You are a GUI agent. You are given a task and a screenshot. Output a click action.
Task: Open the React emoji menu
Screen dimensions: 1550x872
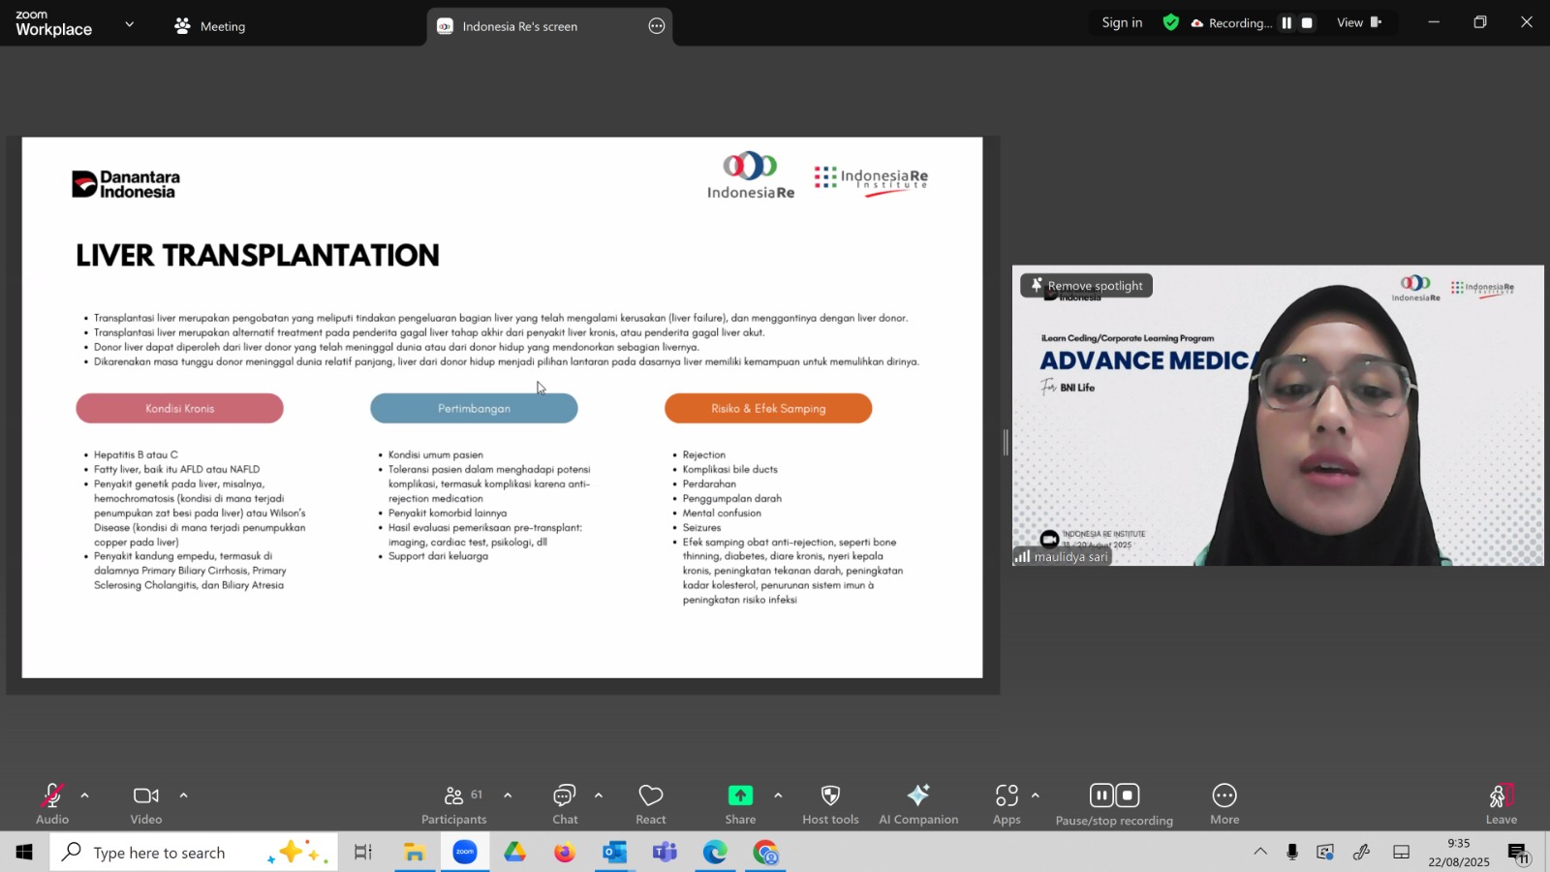point(650,804)
